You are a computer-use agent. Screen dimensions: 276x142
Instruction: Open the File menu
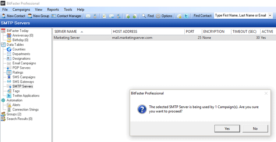pos(5,10)
